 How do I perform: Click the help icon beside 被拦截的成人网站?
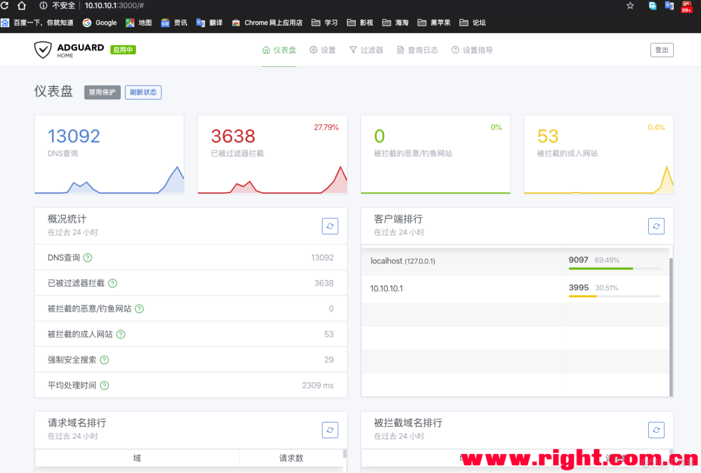point(120,334)
